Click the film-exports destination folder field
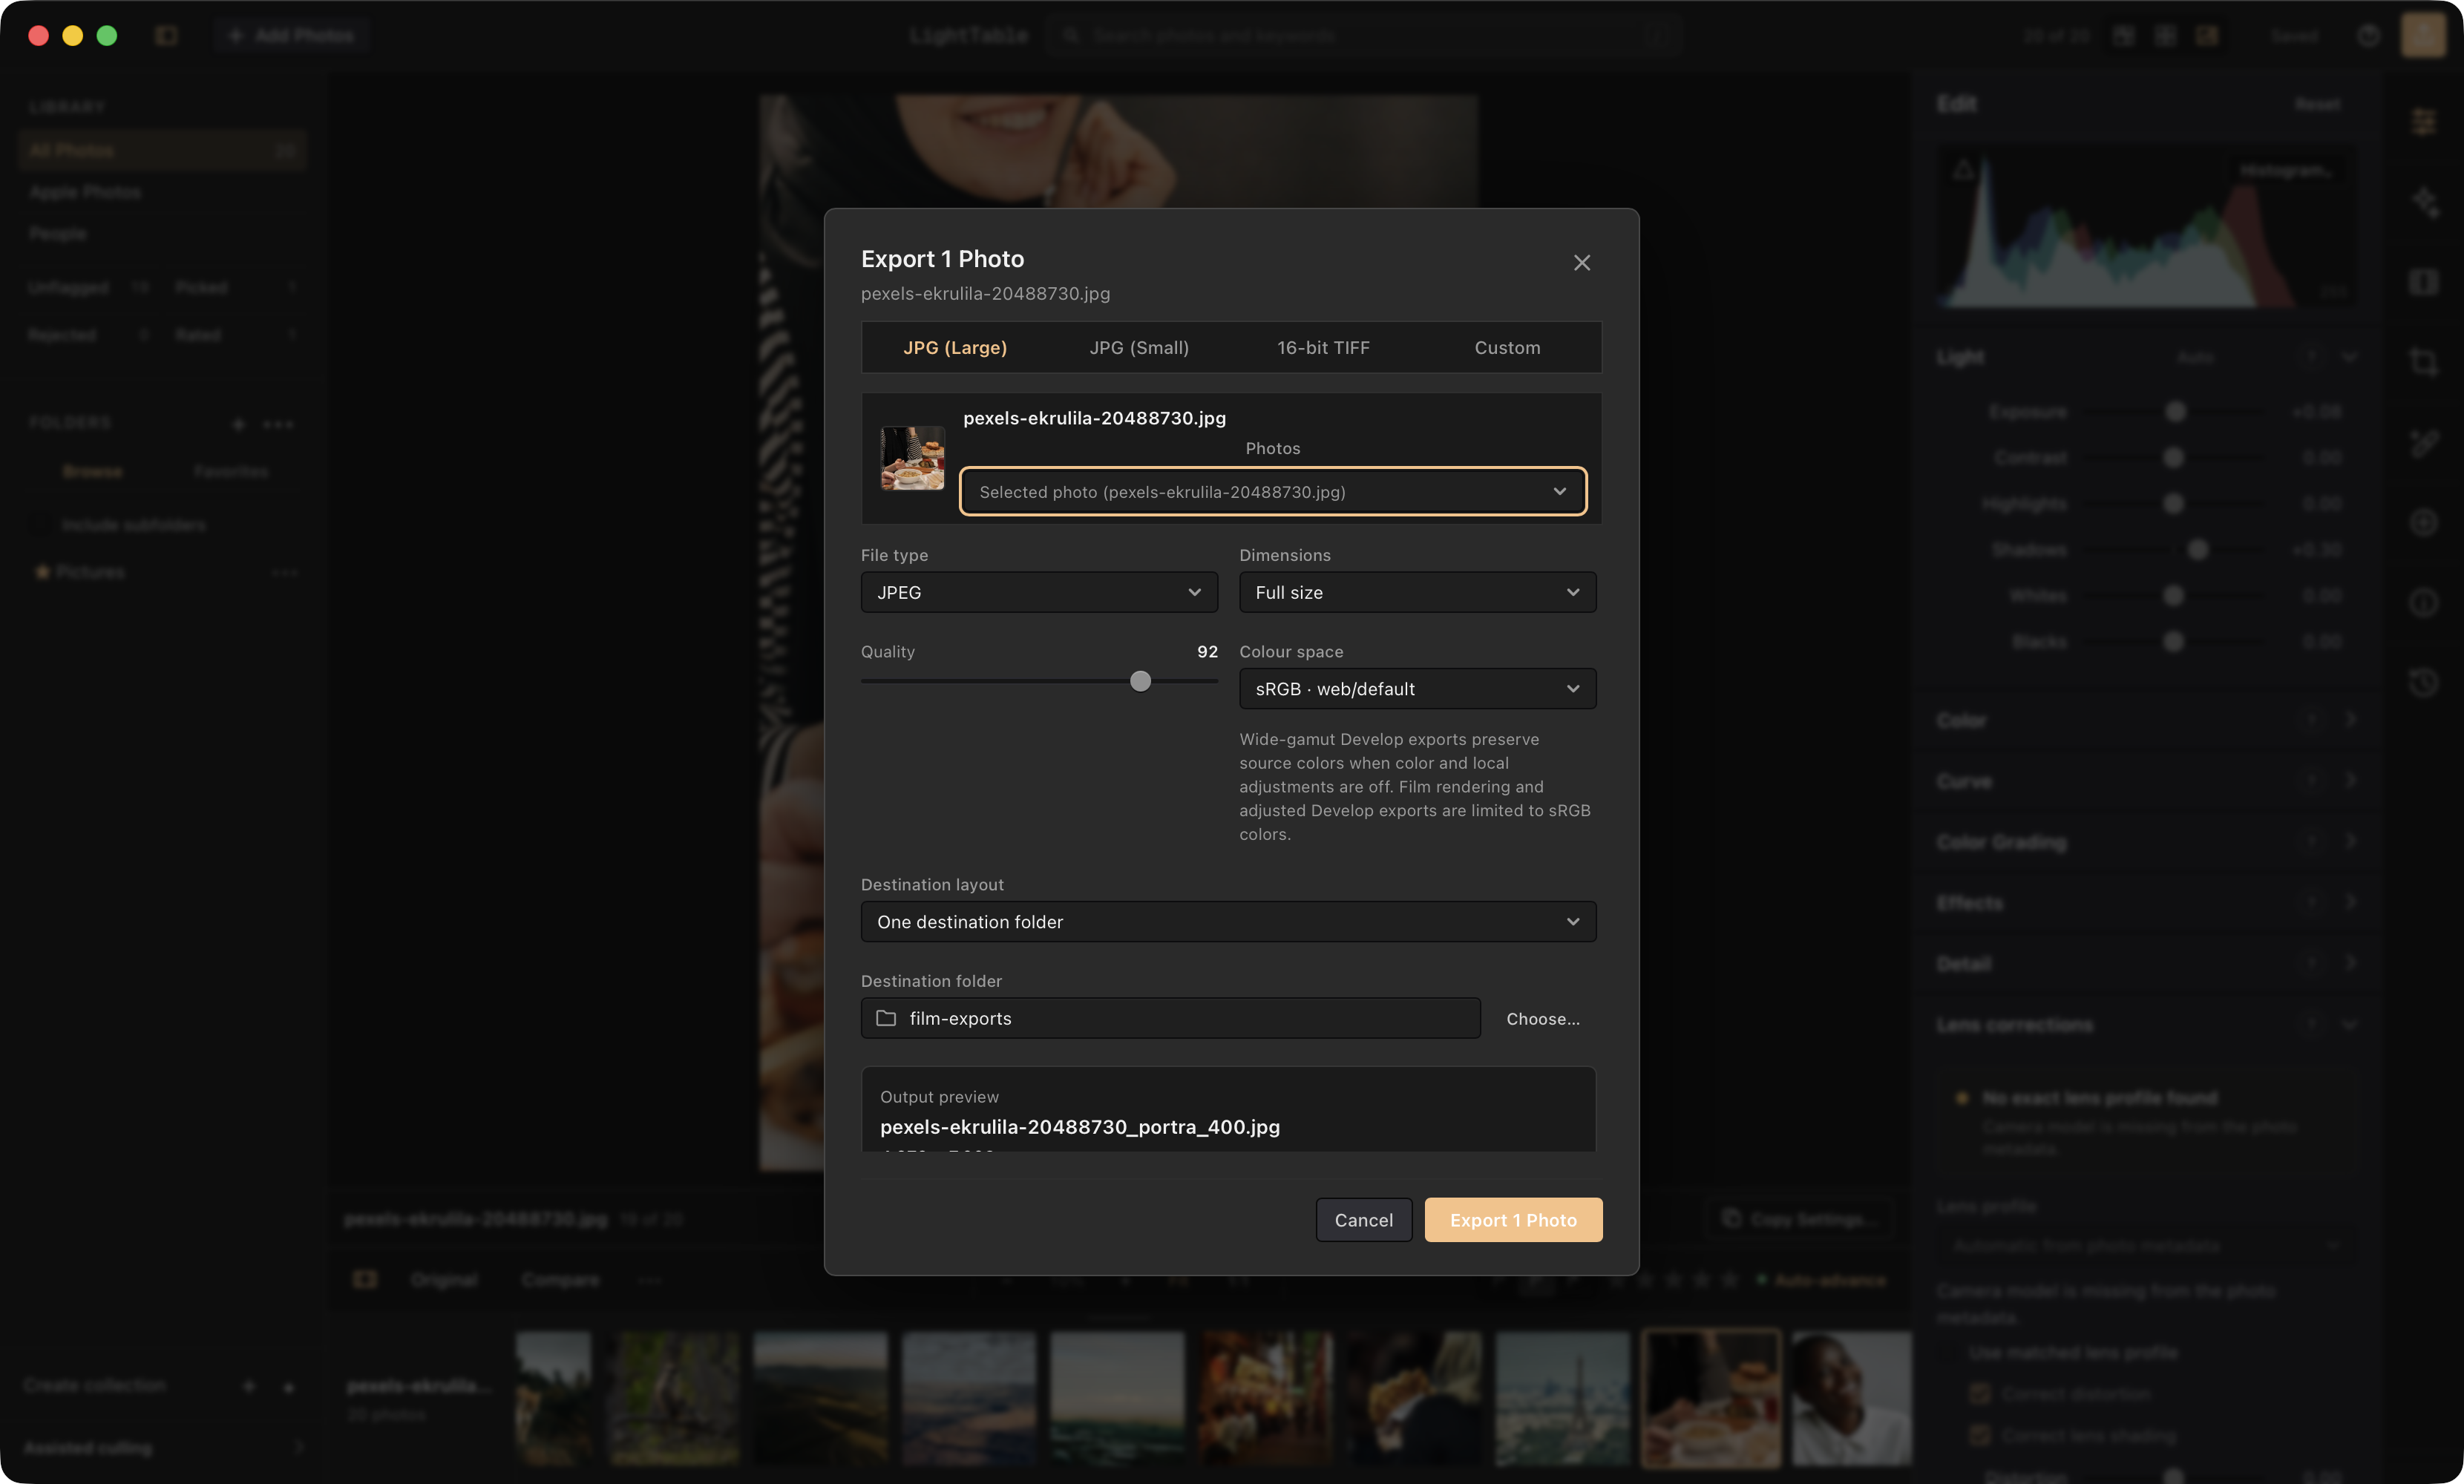 pos(1170,1018)
